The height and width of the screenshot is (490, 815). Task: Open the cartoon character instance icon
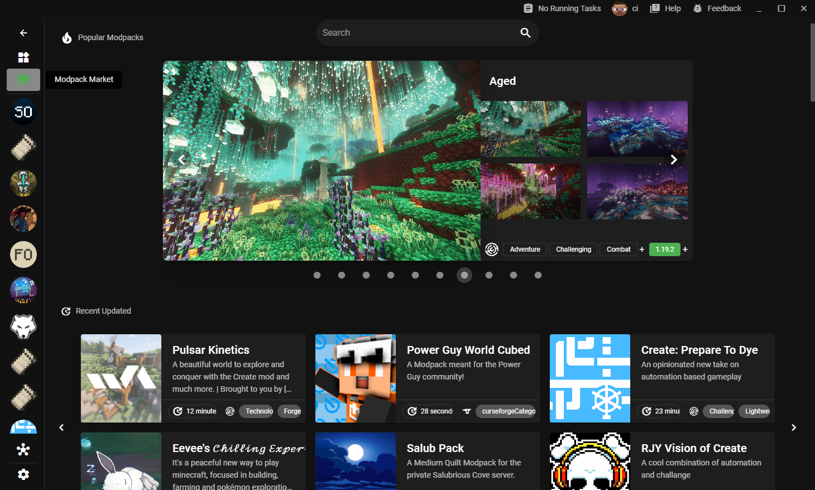[x=23, y=219]
